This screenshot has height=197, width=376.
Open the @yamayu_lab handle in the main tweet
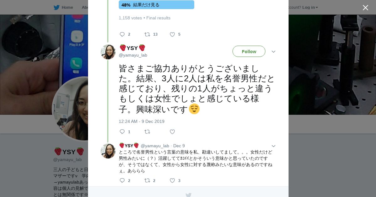[133, 55]
